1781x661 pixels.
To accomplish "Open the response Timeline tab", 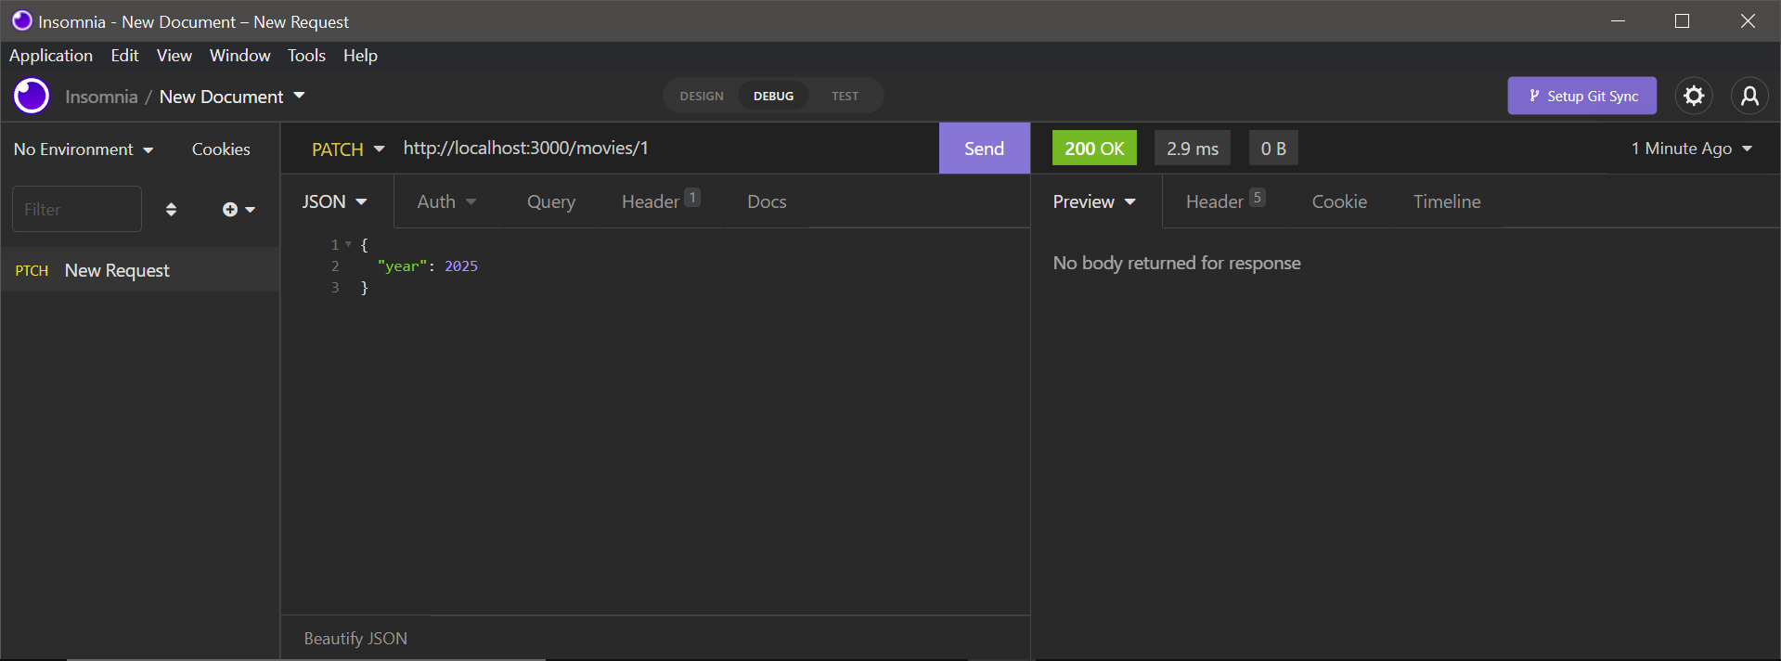I will tap(1447, 201).
